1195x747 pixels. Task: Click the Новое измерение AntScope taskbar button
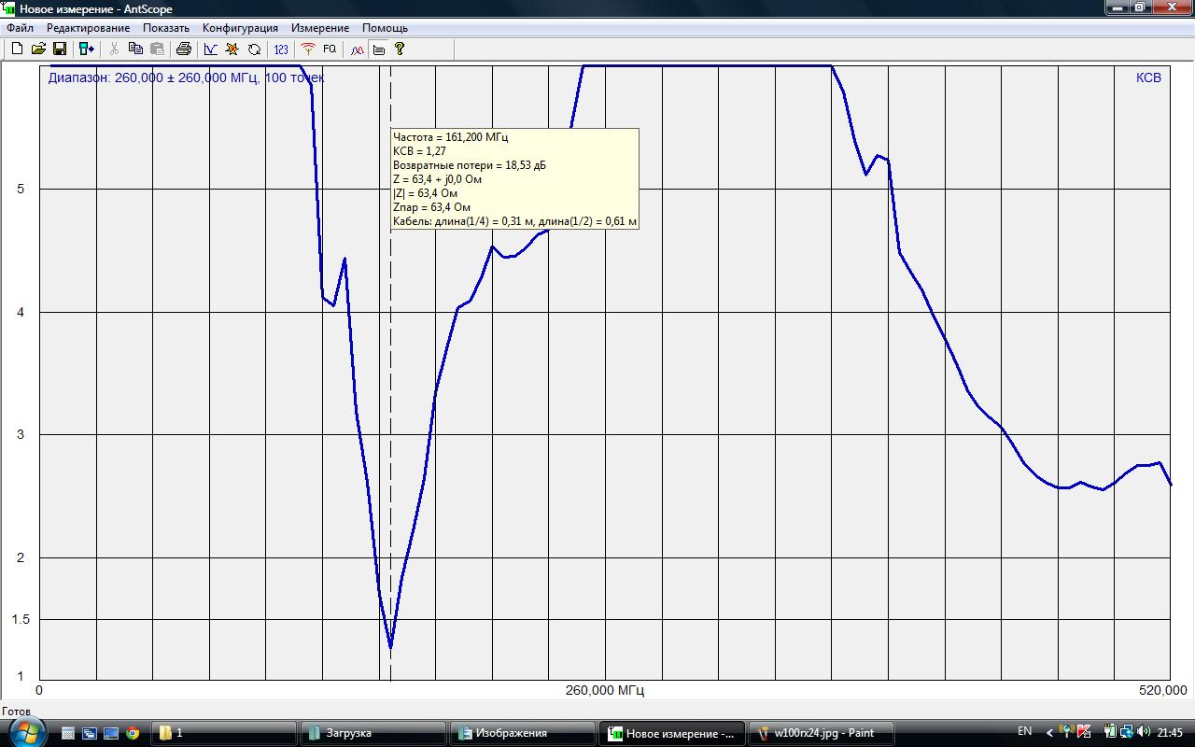tap(672, 733)
